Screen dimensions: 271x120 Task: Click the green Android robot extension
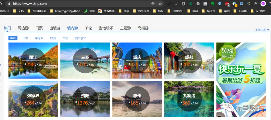pos(191,4)
